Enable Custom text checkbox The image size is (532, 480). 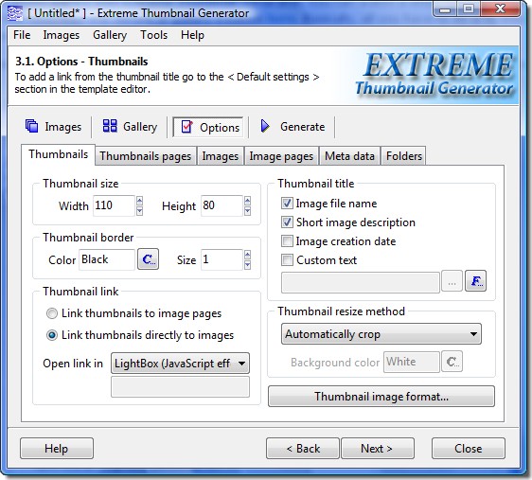coord(287,260)
